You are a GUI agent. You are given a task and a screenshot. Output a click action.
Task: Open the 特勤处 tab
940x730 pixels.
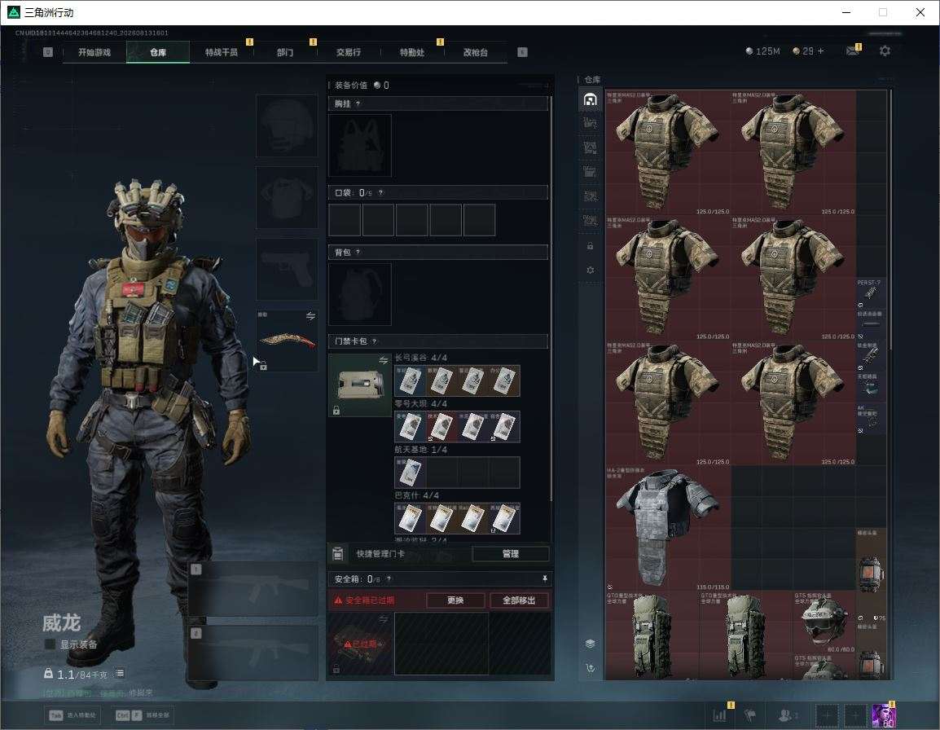pos(412,52)
